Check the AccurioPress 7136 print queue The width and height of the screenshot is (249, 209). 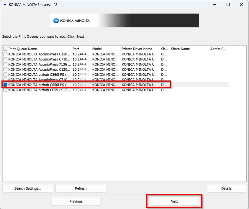(5, 64)
